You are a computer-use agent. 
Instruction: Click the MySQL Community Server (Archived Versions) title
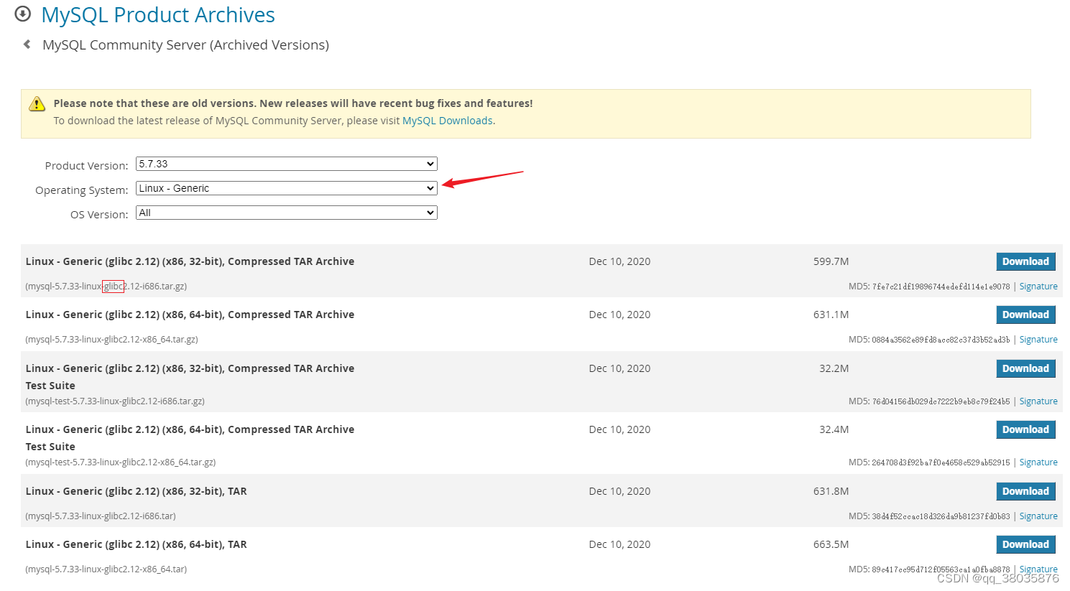tap(185, 45)
